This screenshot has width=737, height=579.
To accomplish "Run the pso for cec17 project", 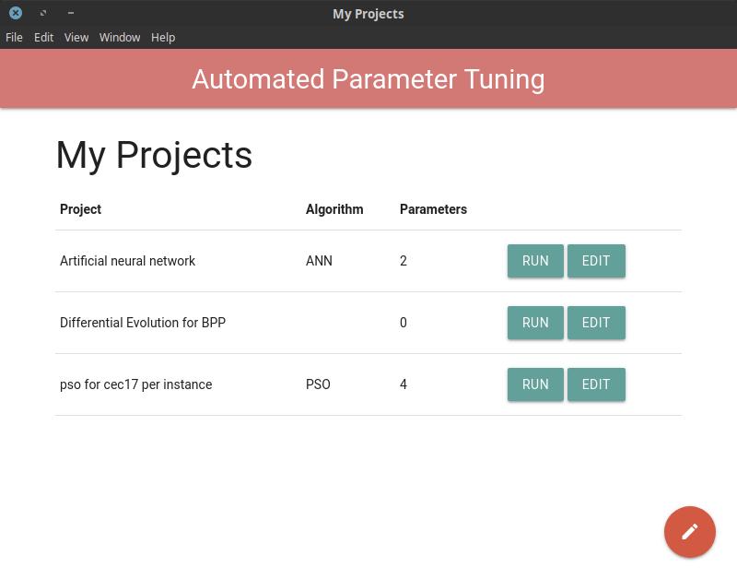I will [535, 384].
